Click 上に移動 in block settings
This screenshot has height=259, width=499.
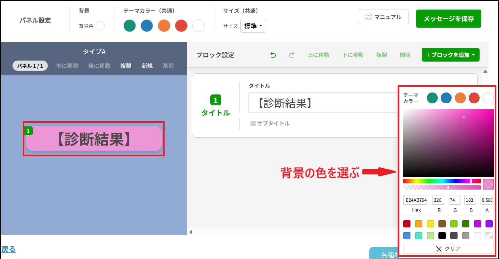[318, 55]
